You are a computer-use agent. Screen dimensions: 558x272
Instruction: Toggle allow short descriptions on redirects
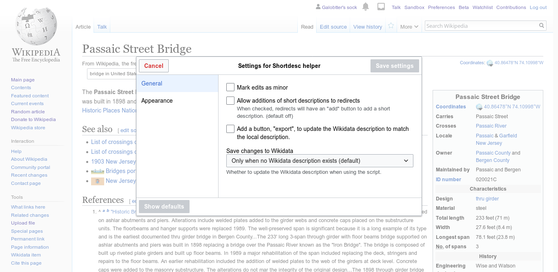(230, 101)
